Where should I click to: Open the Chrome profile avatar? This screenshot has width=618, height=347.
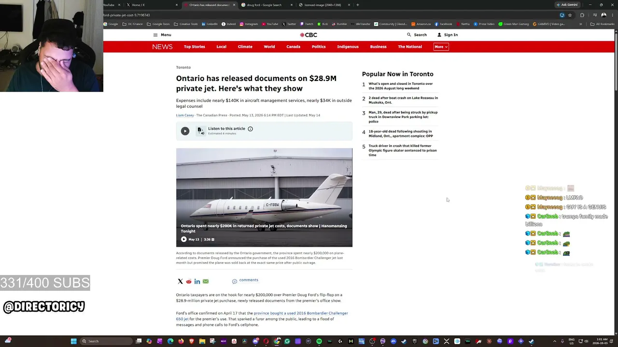point(604,15)
